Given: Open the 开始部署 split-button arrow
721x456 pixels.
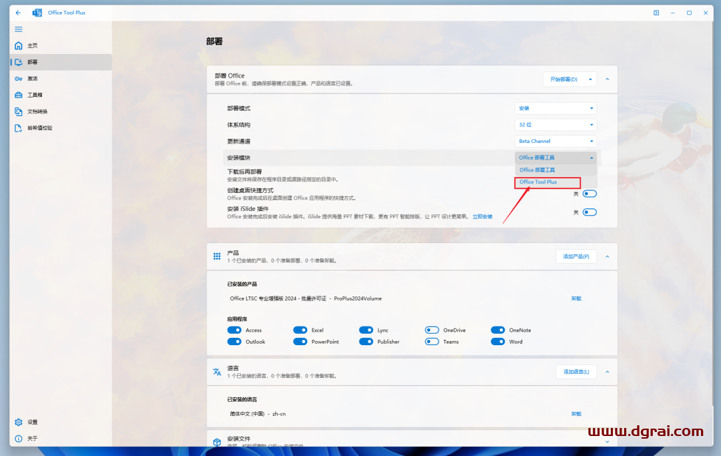Looking at the screenshot, I should coord(590,79).
